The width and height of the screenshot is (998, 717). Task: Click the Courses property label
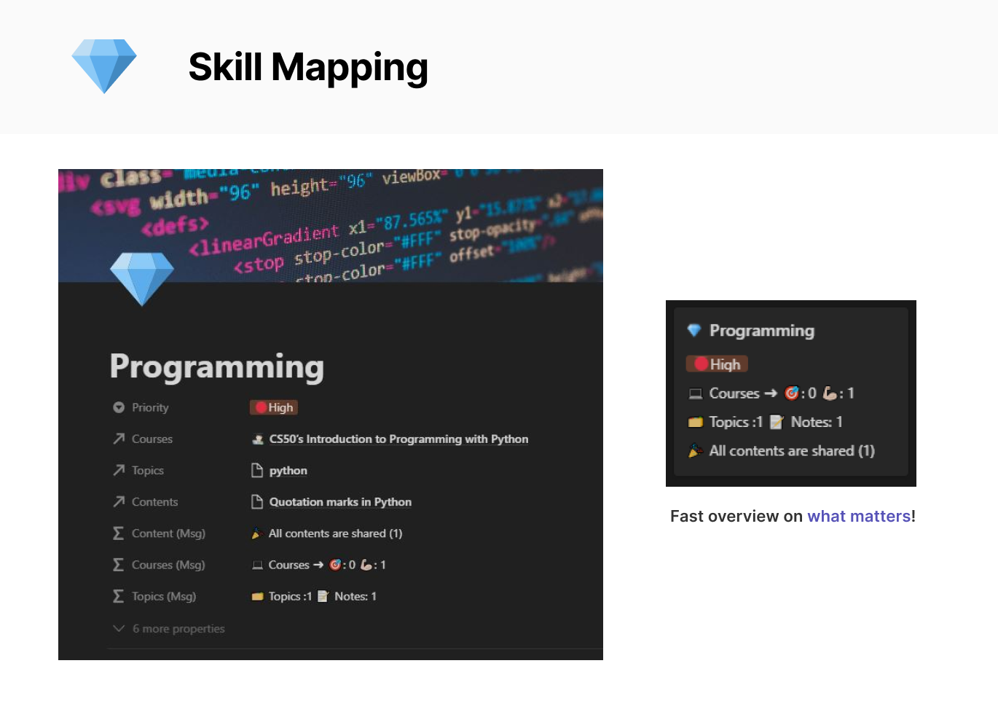(x=152, y=439)
